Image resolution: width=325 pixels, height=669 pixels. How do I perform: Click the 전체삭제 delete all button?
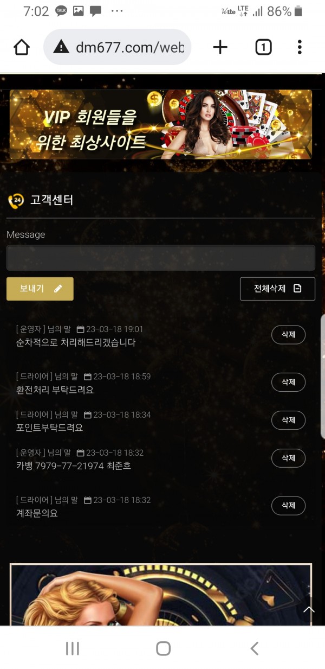pos(277,289)
